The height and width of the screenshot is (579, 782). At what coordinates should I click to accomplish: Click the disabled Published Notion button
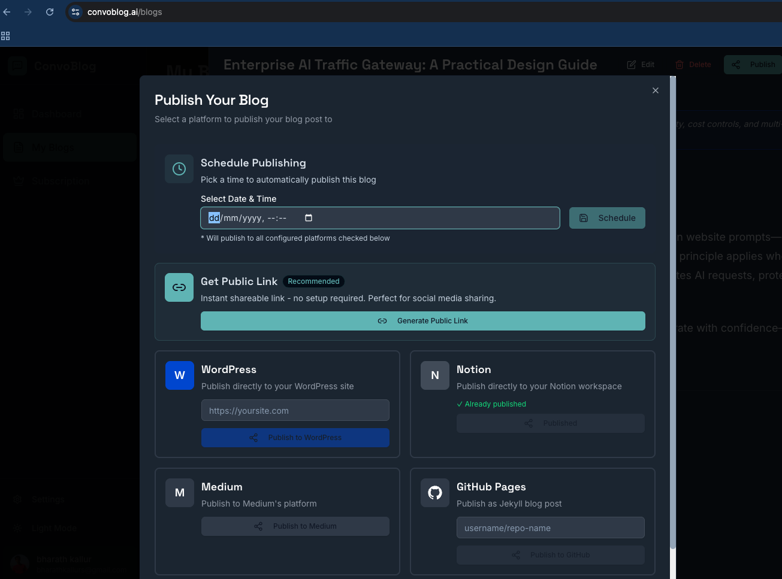tap(551, 423)
